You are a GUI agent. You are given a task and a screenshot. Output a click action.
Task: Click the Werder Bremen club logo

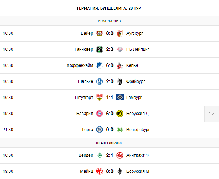[x=100, y=155]
